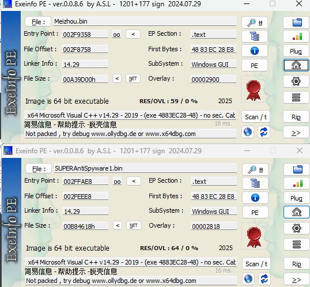Click Scan / t button in Meizhou.bin window
The width and height of the screenshot is (310, 287).
pos(256,117)
